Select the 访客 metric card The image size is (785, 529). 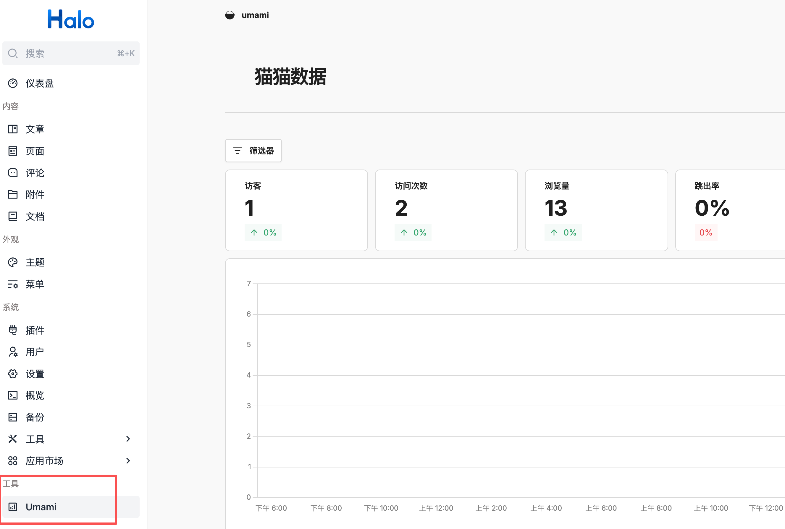click(x=296, y=210)
